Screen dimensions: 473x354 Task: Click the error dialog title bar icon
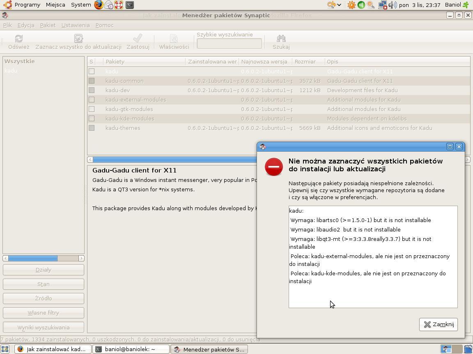(263, 147)
